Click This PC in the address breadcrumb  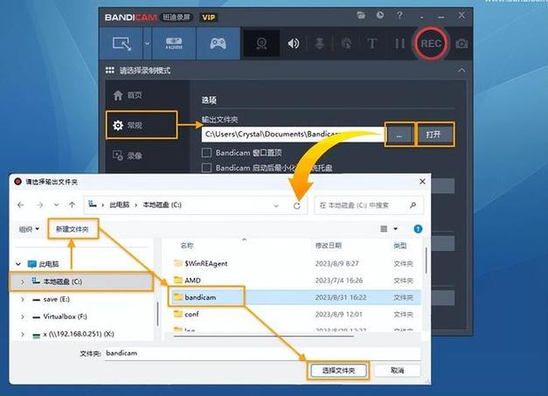(x=119, y=205)
